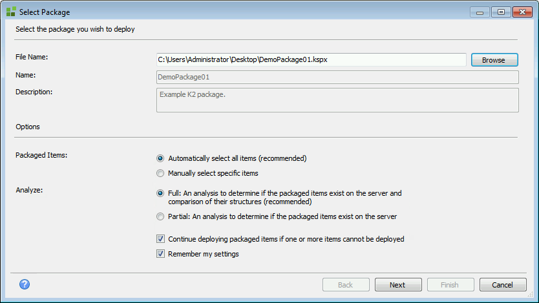Click the disabled Back button
This screenshot has width=539, height=303.
[345, 285]
